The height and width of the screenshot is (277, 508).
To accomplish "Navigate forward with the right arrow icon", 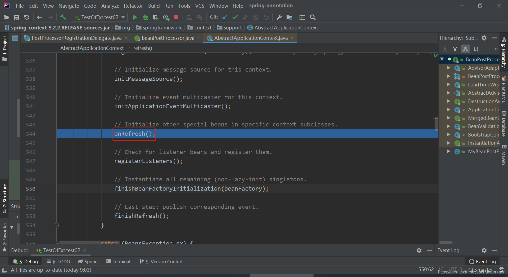I will (x=50, y=17).
